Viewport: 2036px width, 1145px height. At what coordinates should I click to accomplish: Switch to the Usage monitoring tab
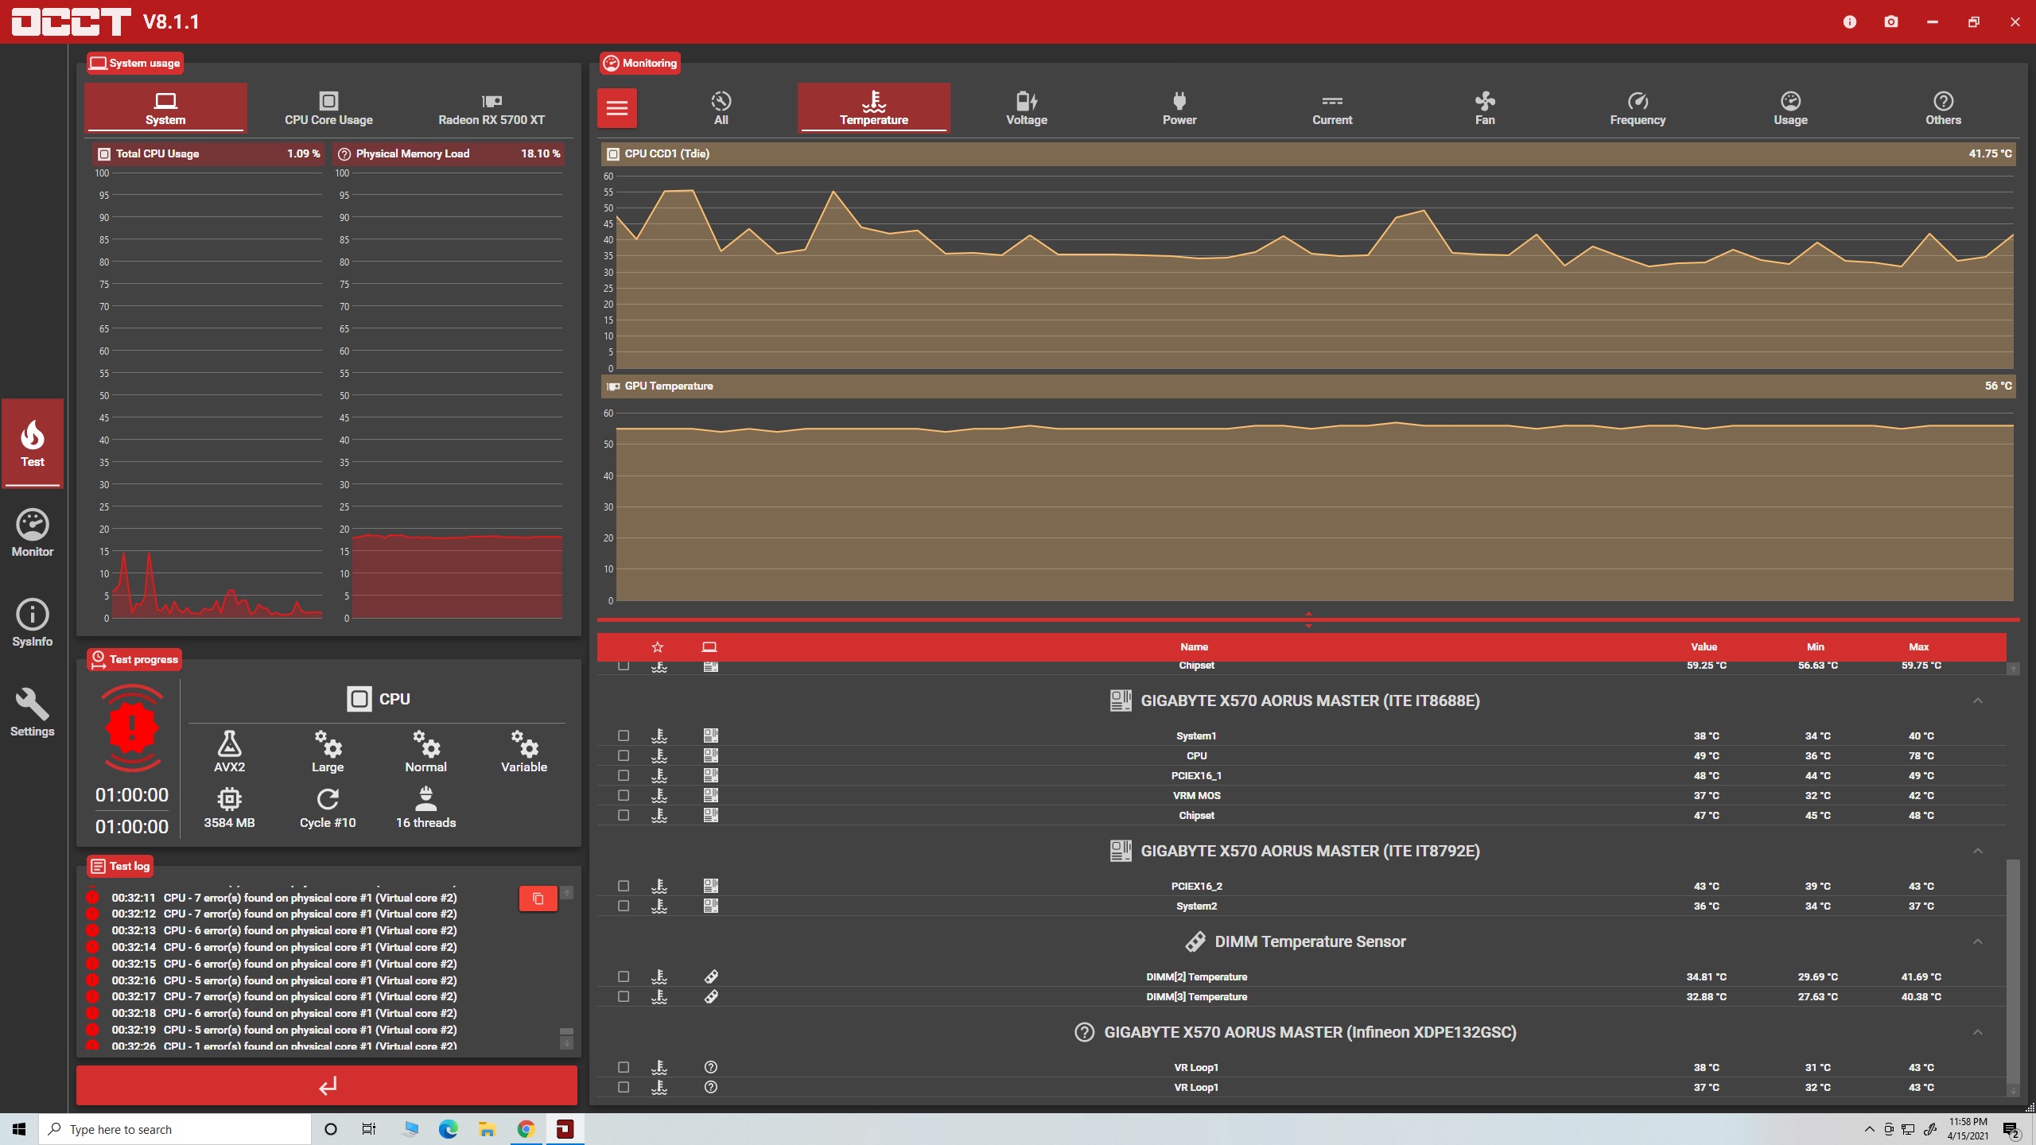coord(1790,108)
